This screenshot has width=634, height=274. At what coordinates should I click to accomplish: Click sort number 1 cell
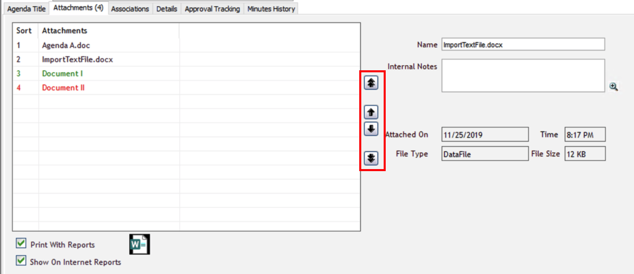coord(25,45)
